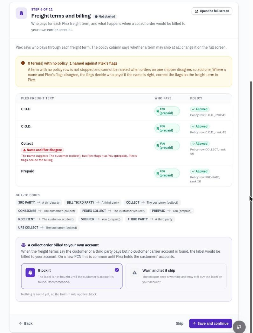Click Save and continue
The width and height of the screenshot is (253, 333).
[x=210, y=323]
